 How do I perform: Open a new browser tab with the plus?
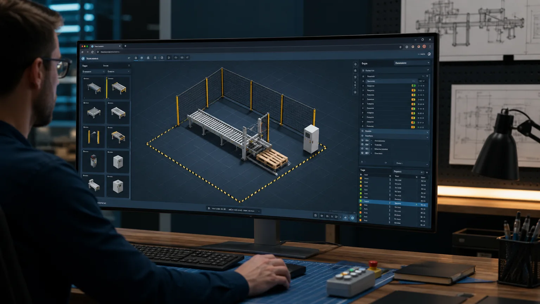pos(125,46)
